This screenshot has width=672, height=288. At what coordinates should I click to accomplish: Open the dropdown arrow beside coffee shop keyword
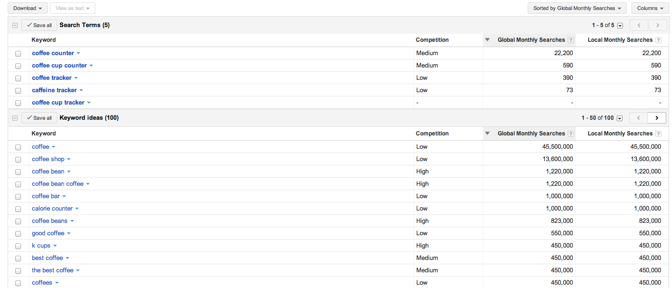(69, 159)
